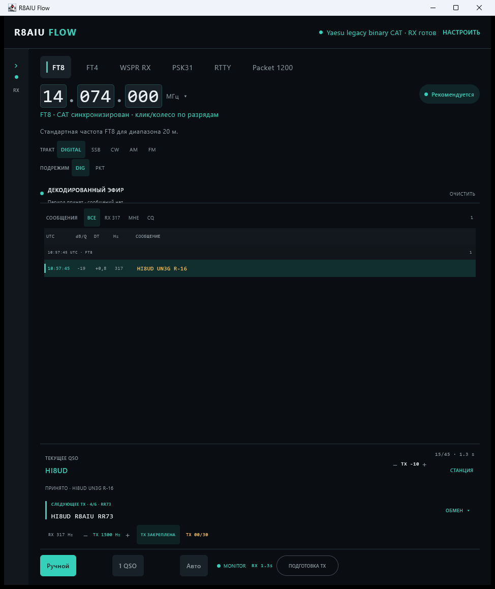Click the ПОДГОТОВКА TX button
Viewport: 495px width, 589px height.
307,566
